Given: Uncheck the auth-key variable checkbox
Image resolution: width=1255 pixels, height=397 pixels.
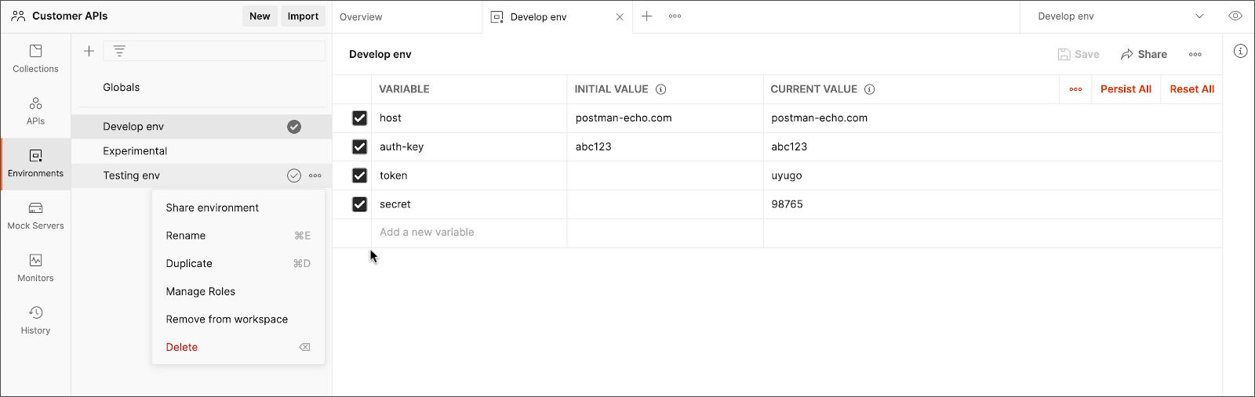Looking at the screenshot, I should click(359, 146).
